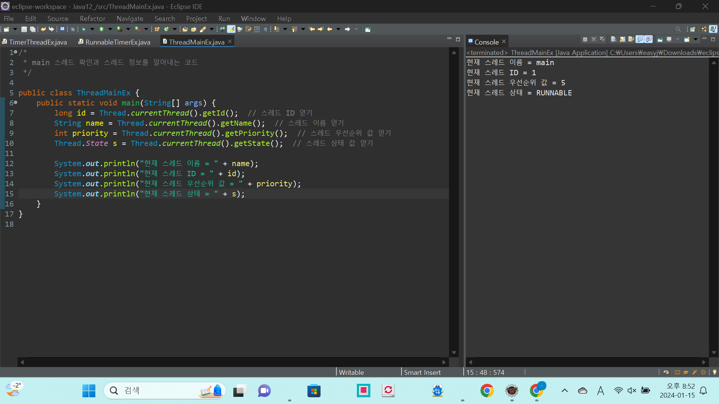Expand the Run button dropdown arrow
The image size is (719, 404).
coord(110,29)
